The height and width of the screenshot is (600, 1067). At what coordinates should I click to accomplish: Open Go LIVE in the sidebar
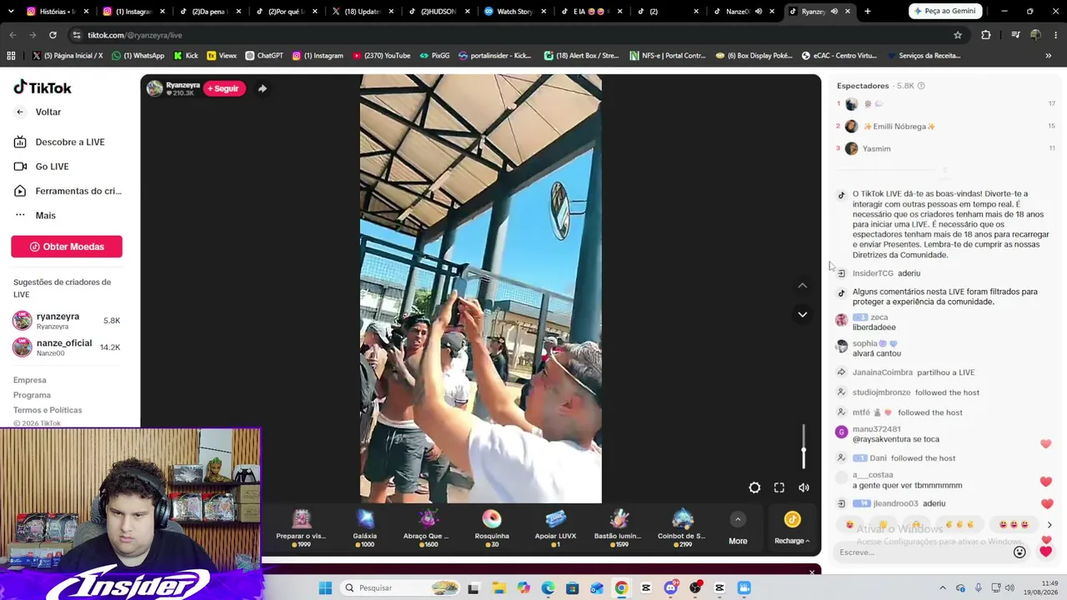41,167
